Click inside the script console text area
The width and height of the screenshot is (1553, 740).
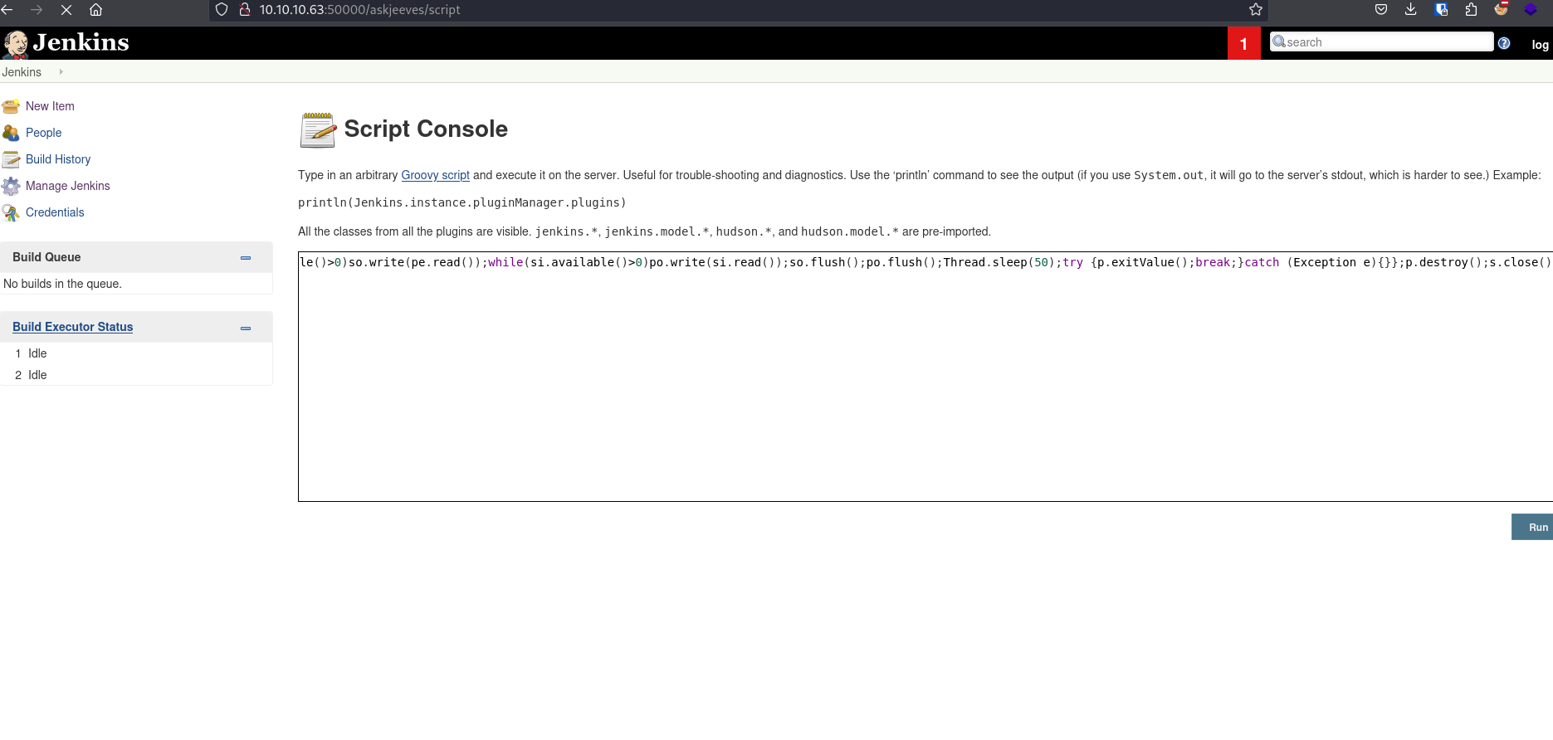(x=925, y=377)
